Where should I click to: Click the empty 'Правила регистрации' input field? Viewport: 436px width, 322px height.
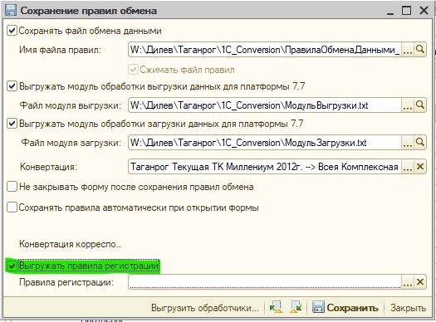click(265, 282)
